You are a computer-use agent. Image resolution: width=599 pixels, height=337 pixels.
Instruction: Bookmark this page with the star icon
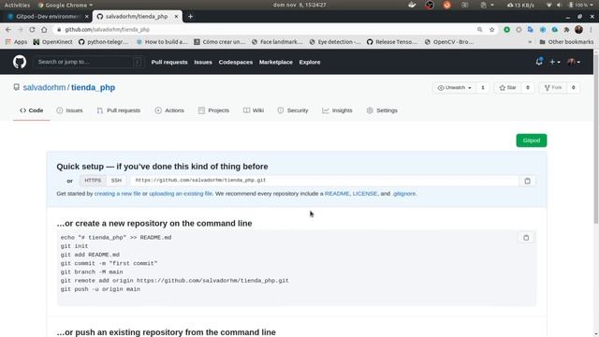pos(491,29)
